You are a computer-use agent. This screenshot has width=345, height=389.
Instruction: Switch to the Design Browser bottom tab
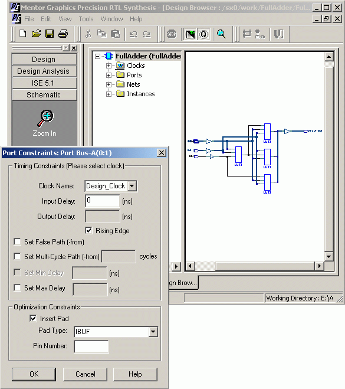point(183,283)
